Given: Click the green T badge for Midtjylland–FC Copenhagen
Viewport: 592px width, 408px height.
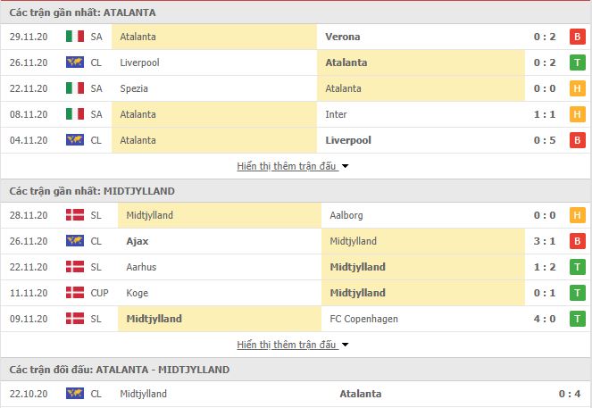Looking at the screenshot, I should [578, 319].
